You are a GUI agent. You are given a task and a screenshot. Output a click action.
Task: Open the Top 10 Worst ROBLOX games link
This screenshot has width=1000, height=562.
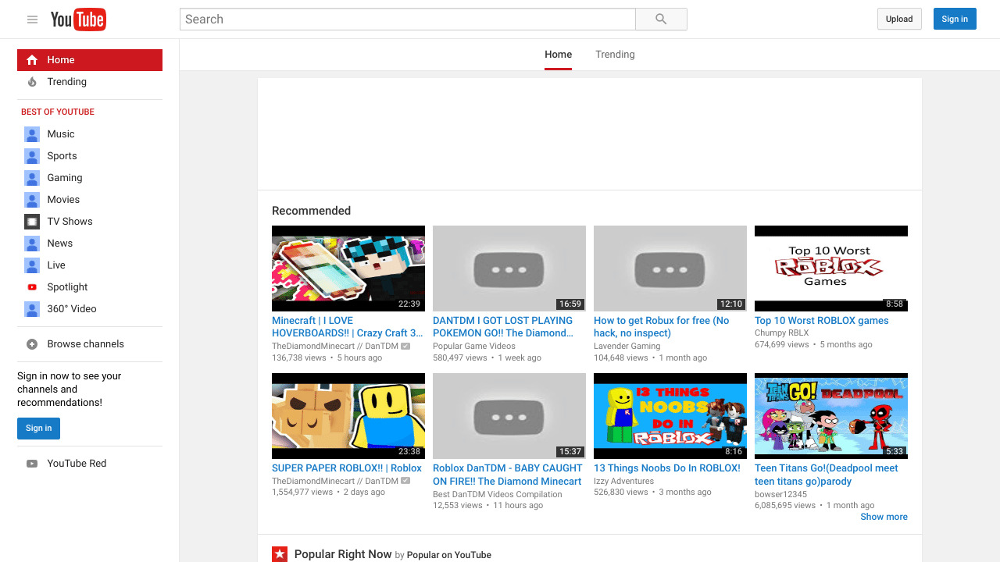[x=821, y=321]
